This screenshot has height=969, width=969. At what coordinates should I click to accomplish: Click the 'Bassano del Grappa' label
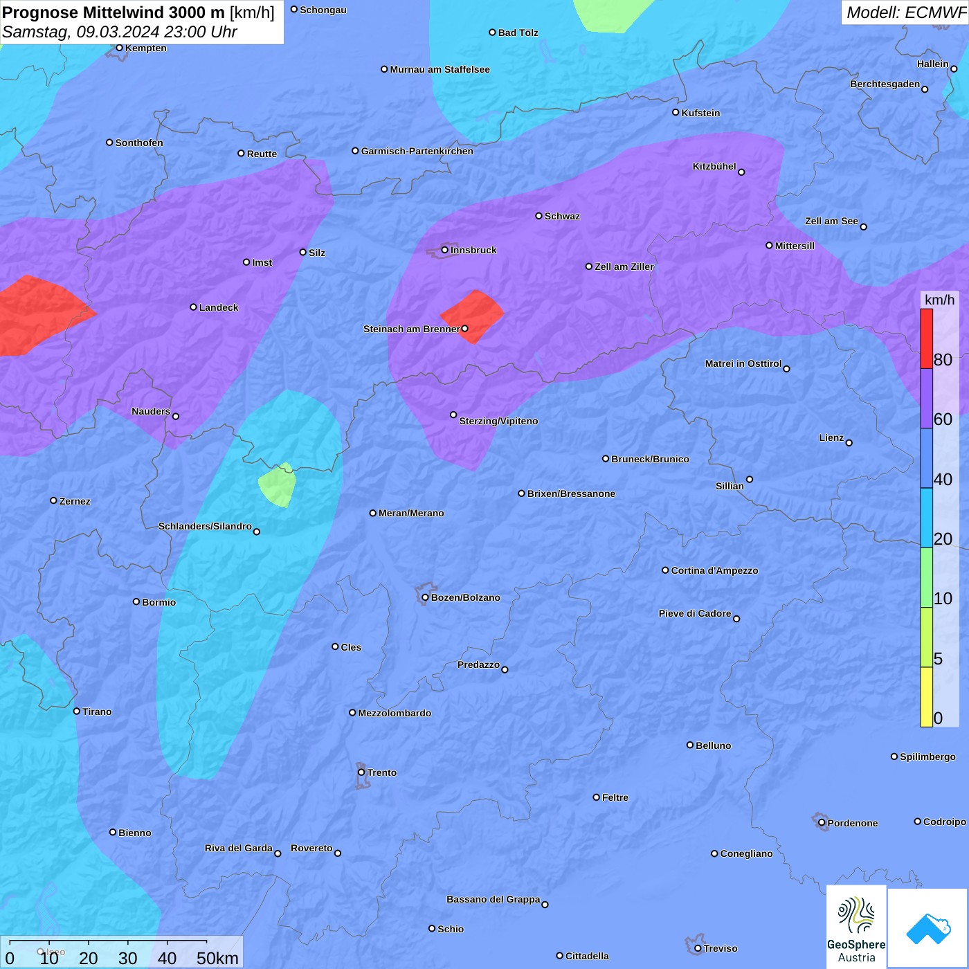tap(493, 899)
